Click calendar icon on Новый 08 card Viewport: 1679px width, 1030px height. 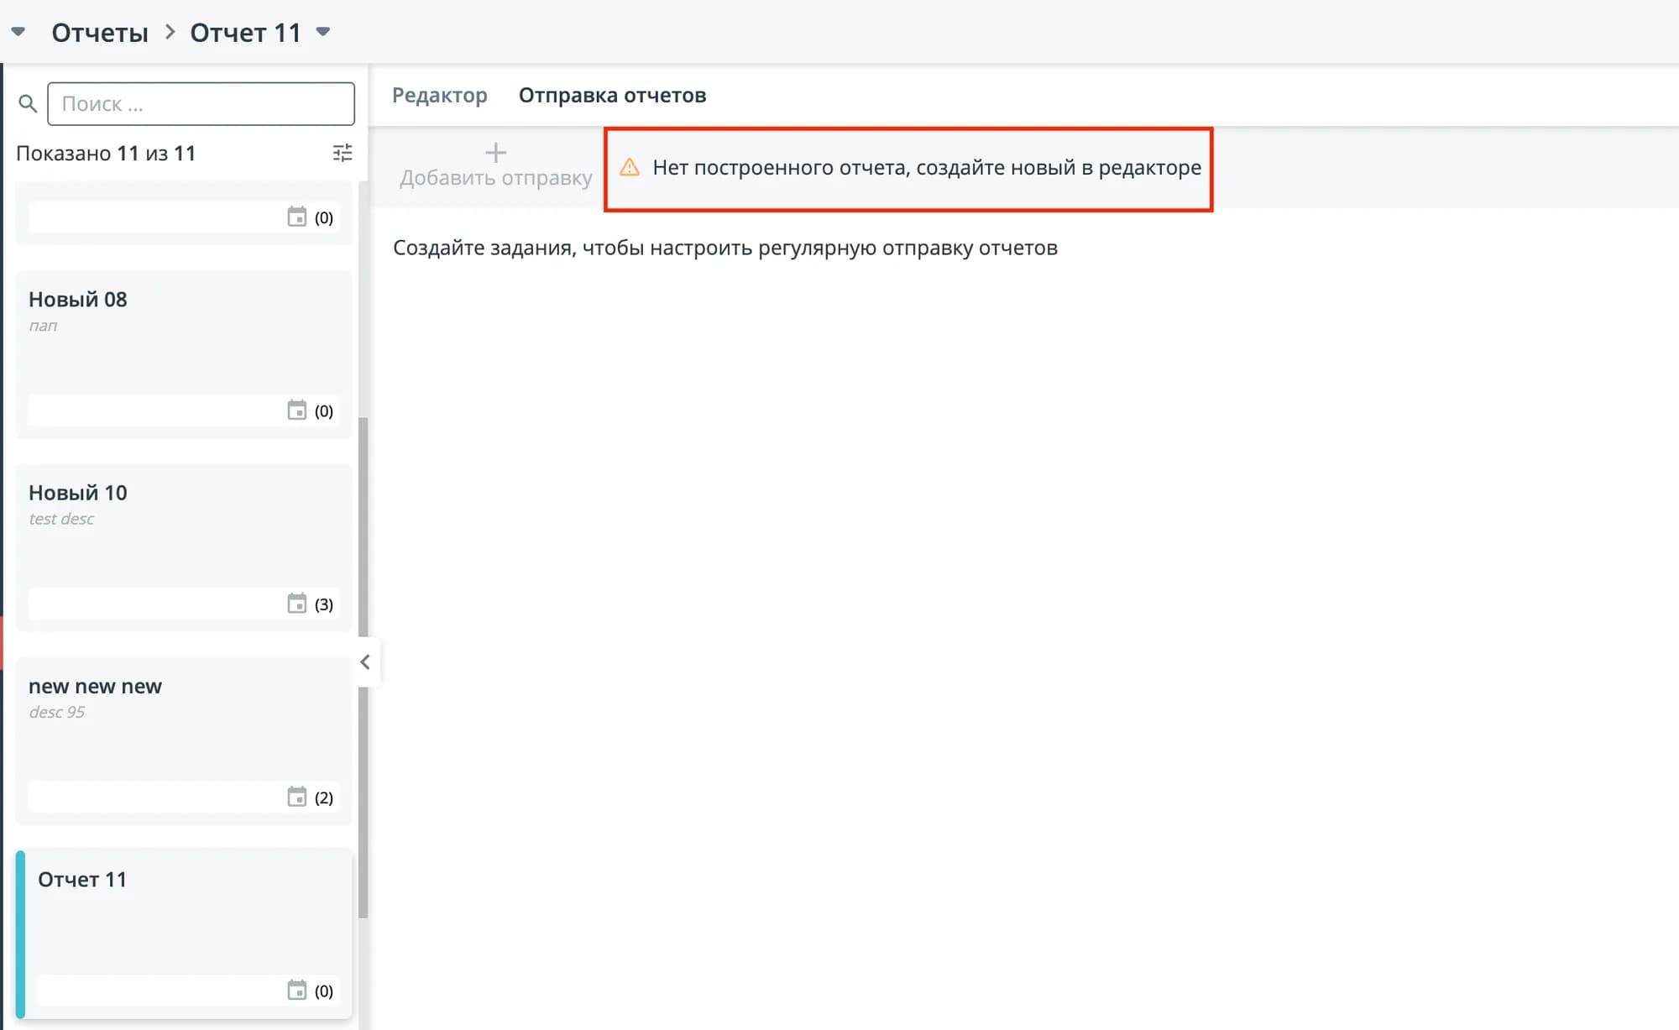click(x=297, y=410)
